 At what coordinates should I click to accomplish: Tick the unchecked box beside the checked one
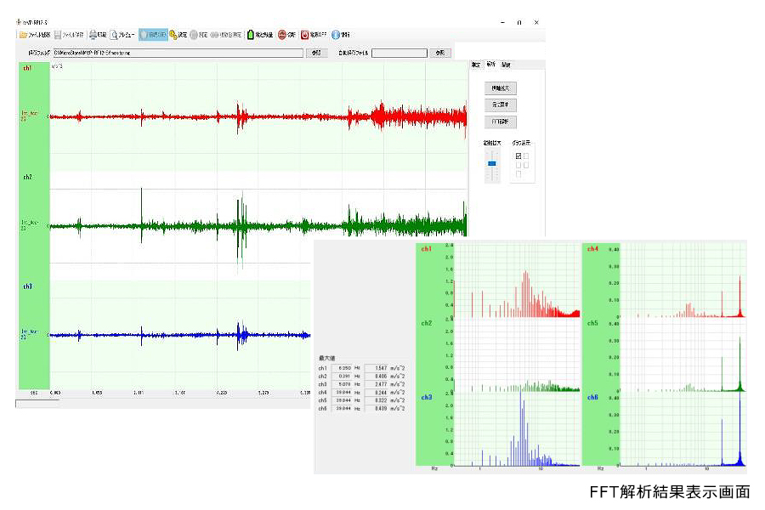[x=527, y=156]
